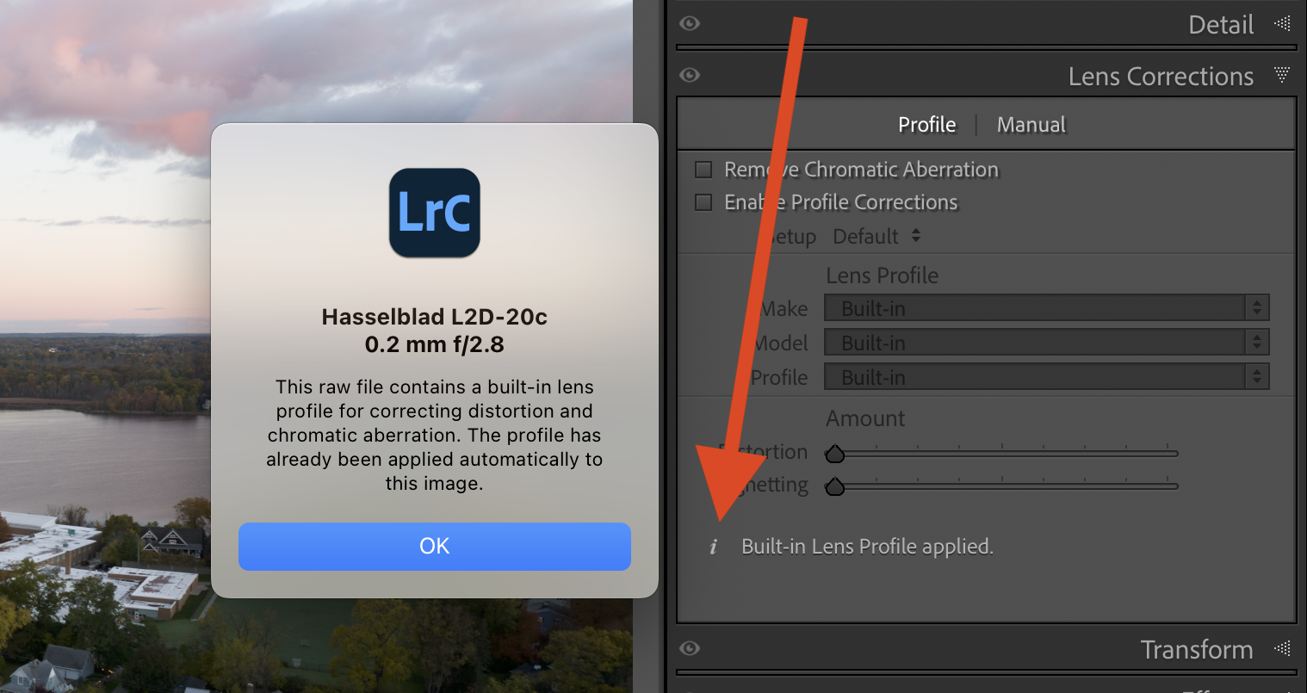This screenshot has height=693, width=1307.
Task: Open the Setup Default dropdown
Action: point(876,237)
